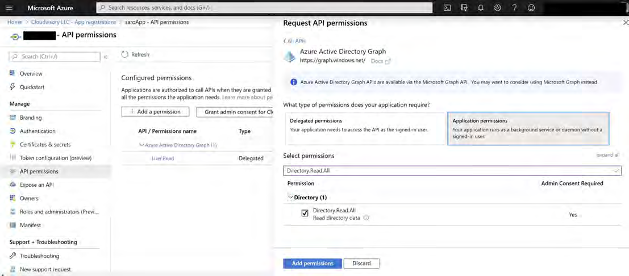Click the Token configuration icon

click(x=13, y=158)
